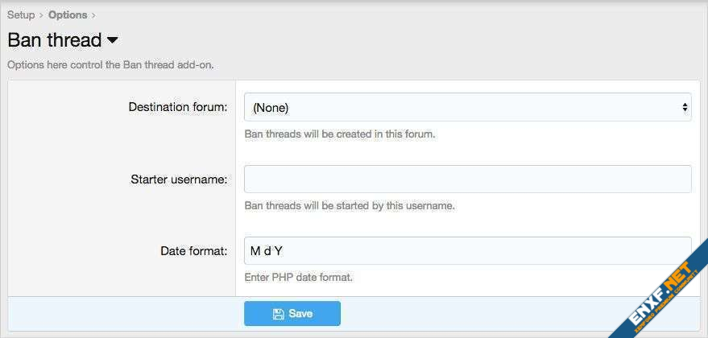Click hint "Ban threads will be created in this forum"
Screen dimensions: 708x338
(339, 134)
